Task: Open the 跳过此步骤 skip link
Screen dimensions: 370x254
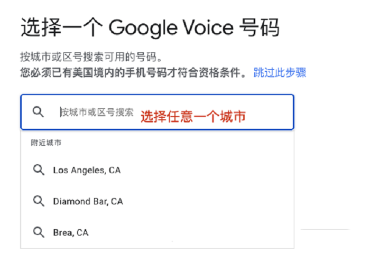Action: point(280,72)
